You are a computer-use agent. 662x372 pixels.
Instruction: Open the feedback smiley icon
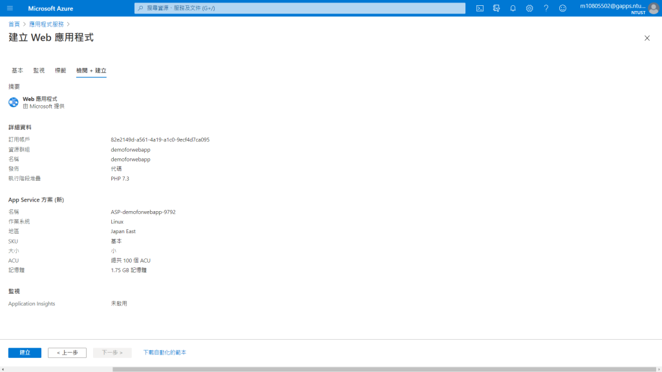click(x=562, y=8)
